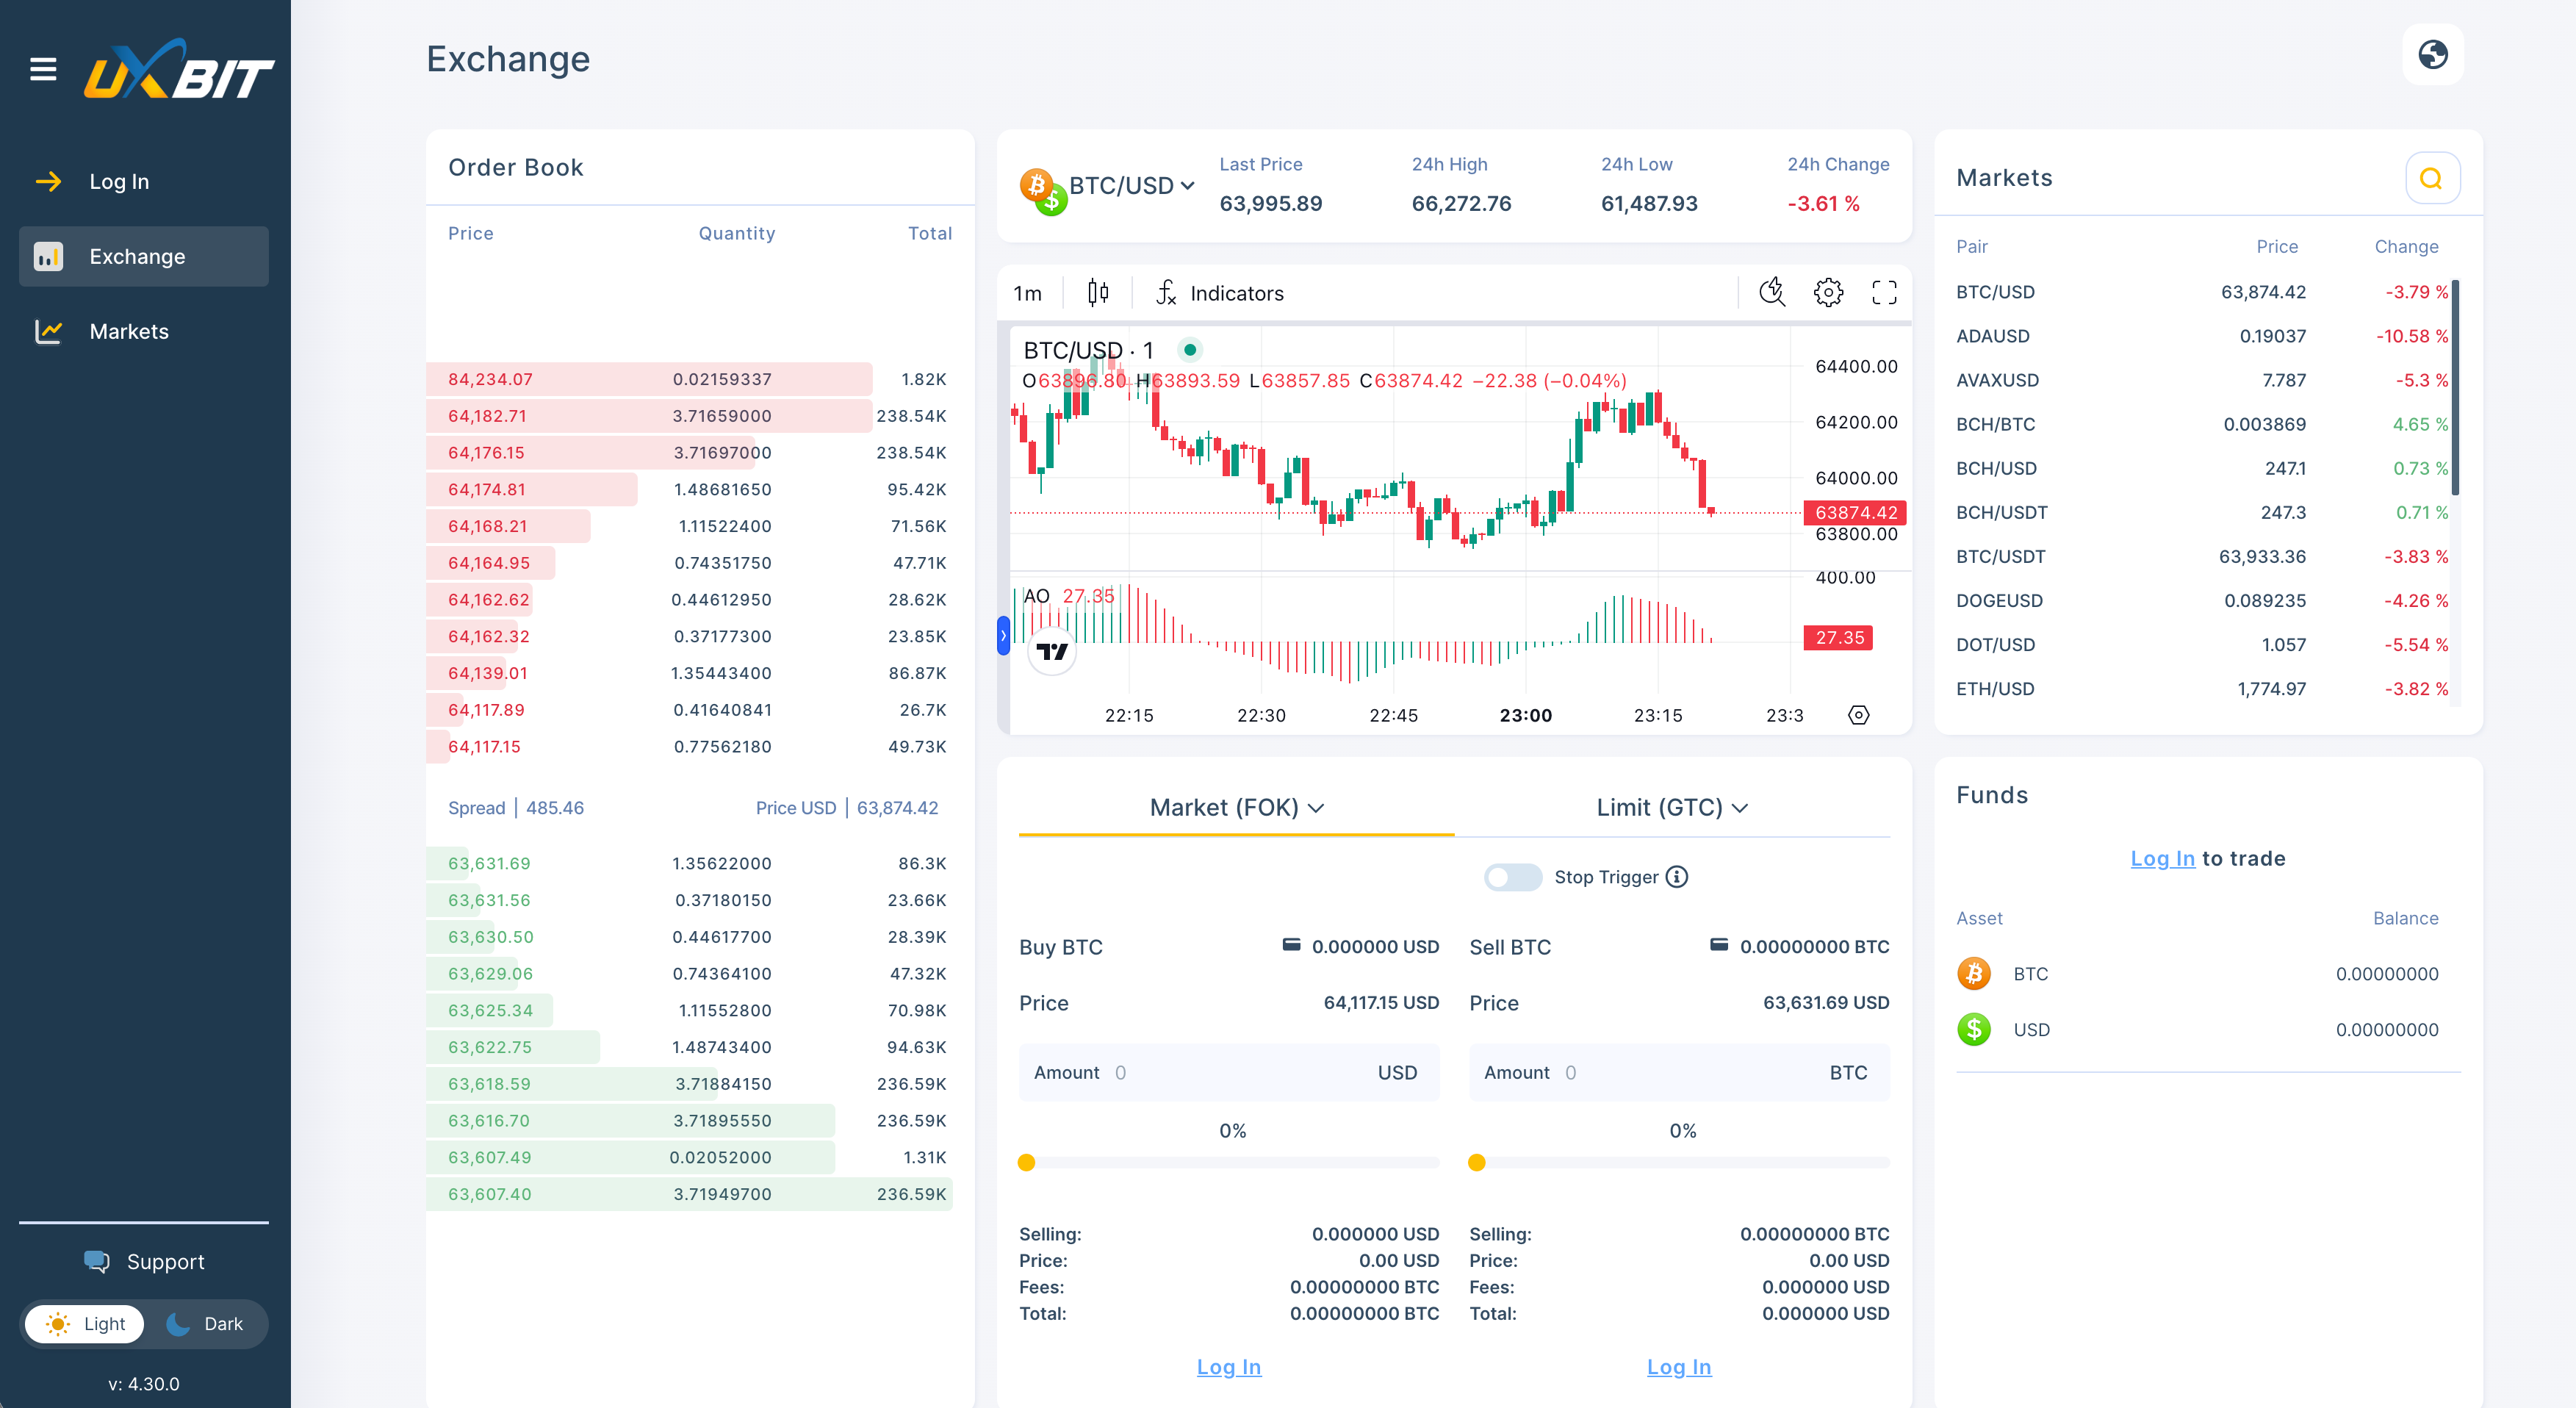Click the green market status dot on chart
This screenshot has width=2576, height=1408.
[1189, 350]
